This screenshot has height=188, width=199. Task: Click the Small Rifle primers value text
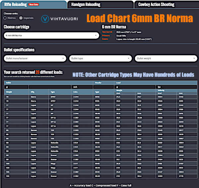pyautogui.click(x=121, y=36)
